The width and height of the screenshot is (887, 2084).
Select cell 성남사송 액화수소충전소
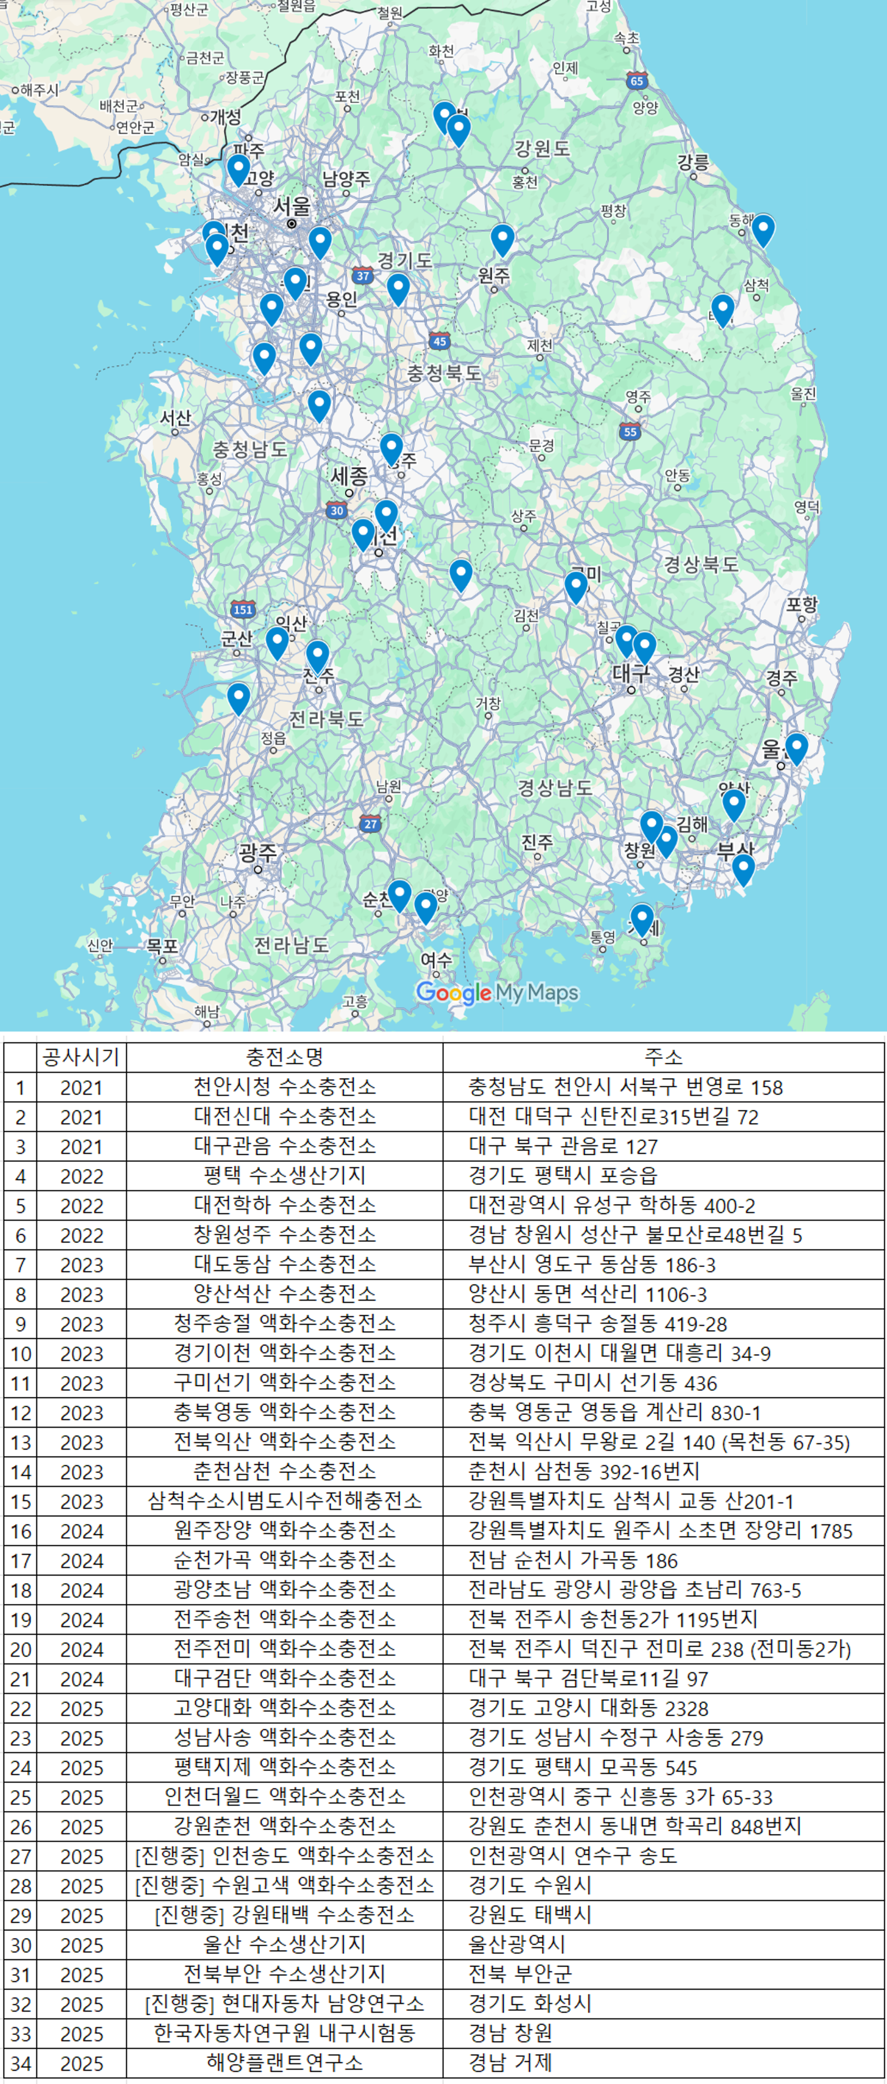[284, 1738]
